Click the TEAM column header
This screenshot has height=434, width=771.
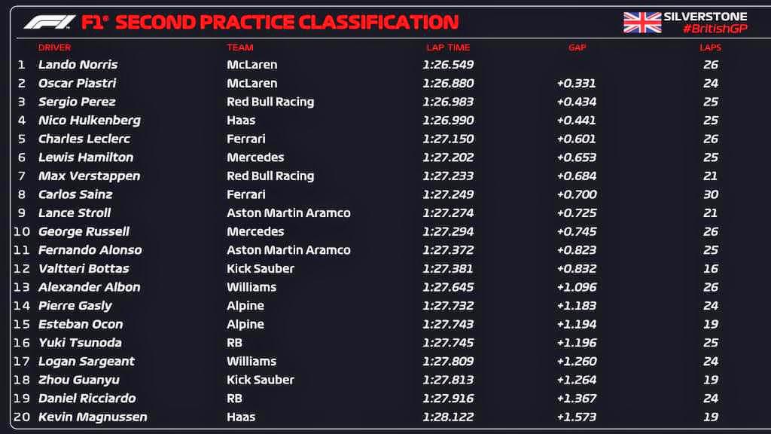pos(240,47)
